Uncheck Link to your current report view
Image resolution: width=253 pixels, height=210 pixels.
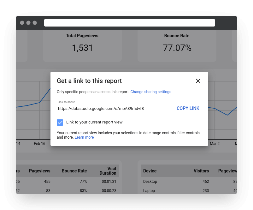pos(60,123)
